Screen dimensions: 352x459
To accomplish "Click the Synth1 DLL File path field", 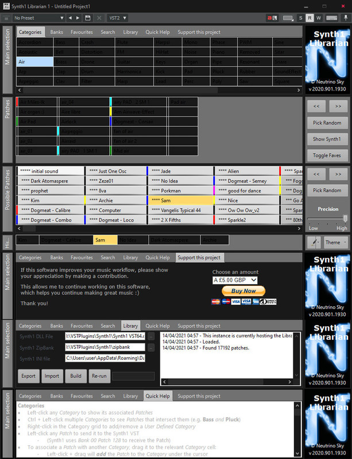I will tap(105, 336).
